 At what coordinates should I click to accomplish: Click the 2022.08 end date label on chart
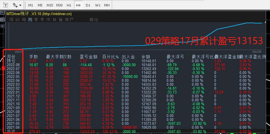pyautogui.click(x=257, y=52)
